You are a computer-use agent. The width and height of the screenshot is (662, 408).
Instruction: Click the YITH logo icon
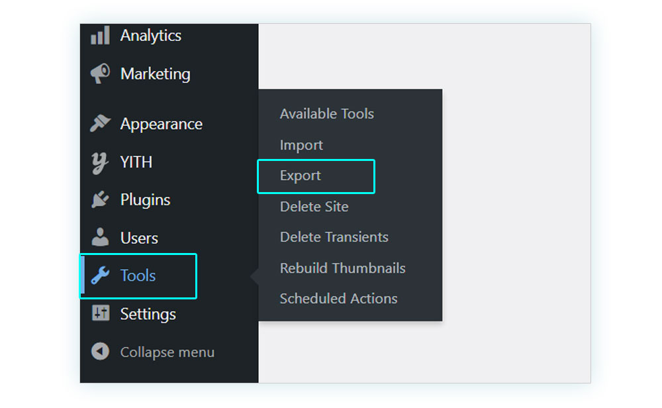tap(100, 163)
